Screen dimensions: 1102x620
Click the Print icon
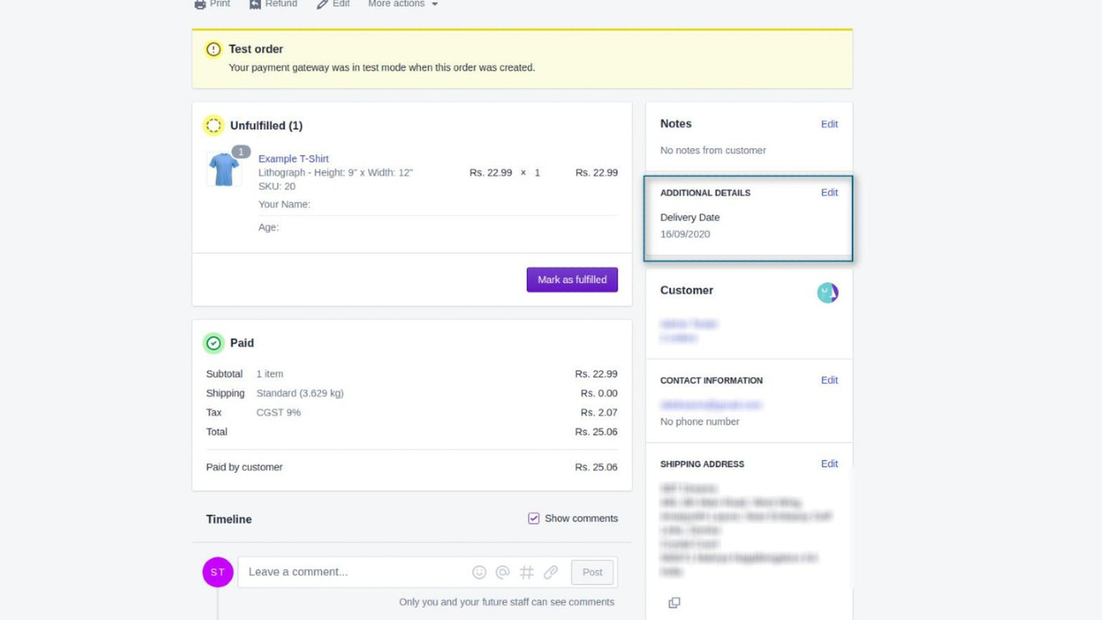click(199, 4)
